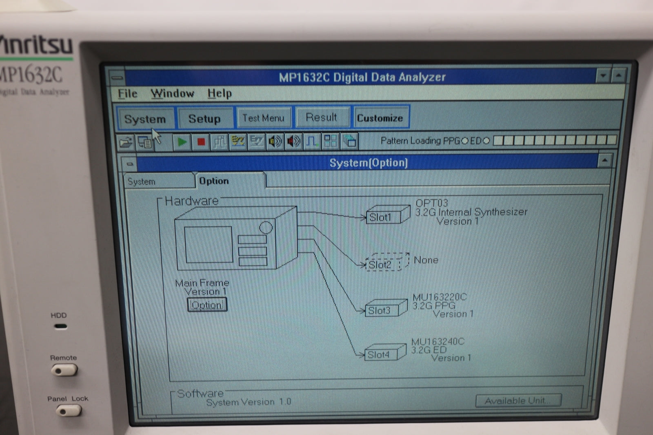
Task: Open the Window menu
Action: (x=172, y=93)
